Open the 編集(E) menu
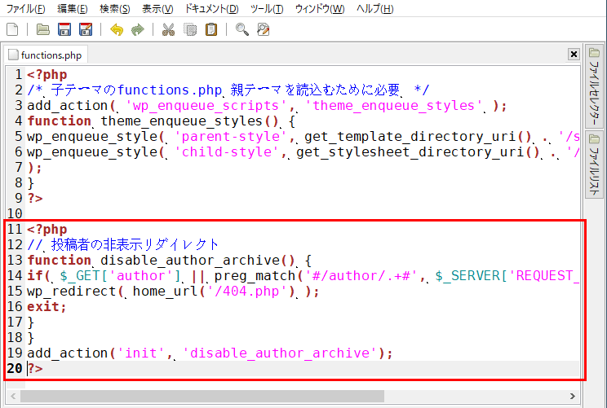 coord(73,8)
